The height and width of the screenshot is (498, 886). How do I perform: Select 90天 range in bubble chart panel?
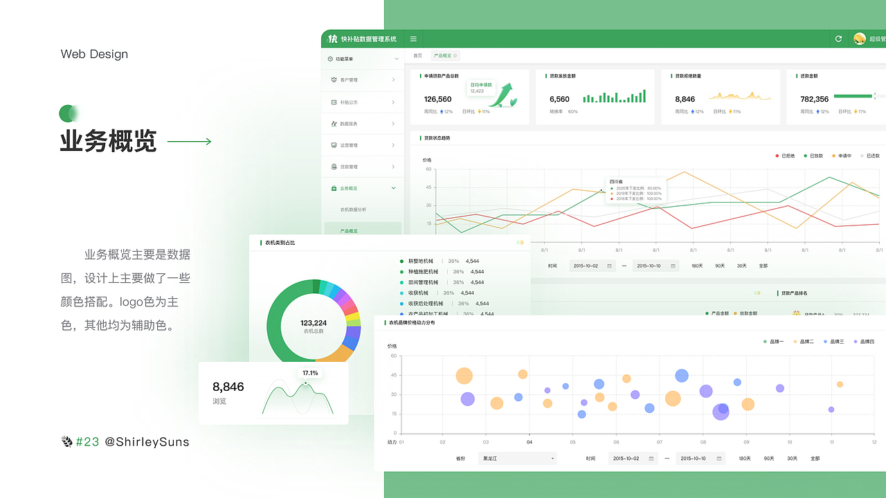point(769,459)
